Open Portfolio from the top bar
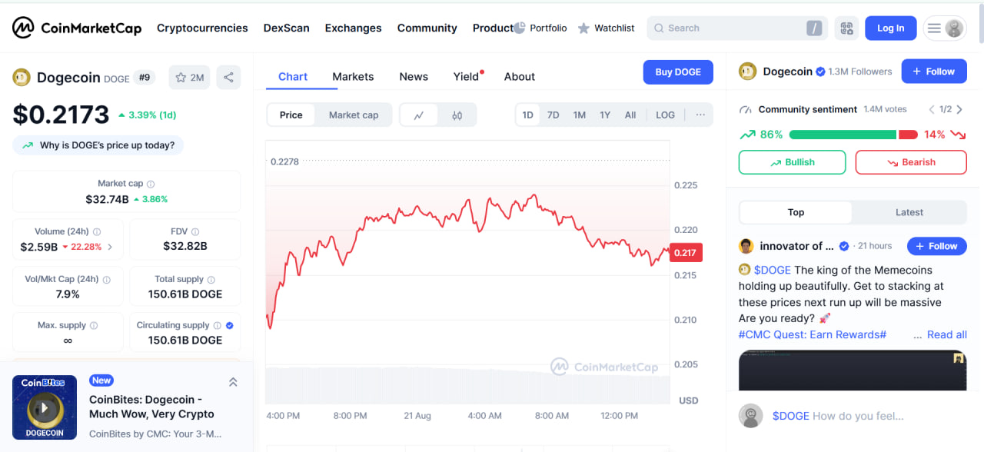The height and width of the screenshot is (452, 984). [540, 28]
